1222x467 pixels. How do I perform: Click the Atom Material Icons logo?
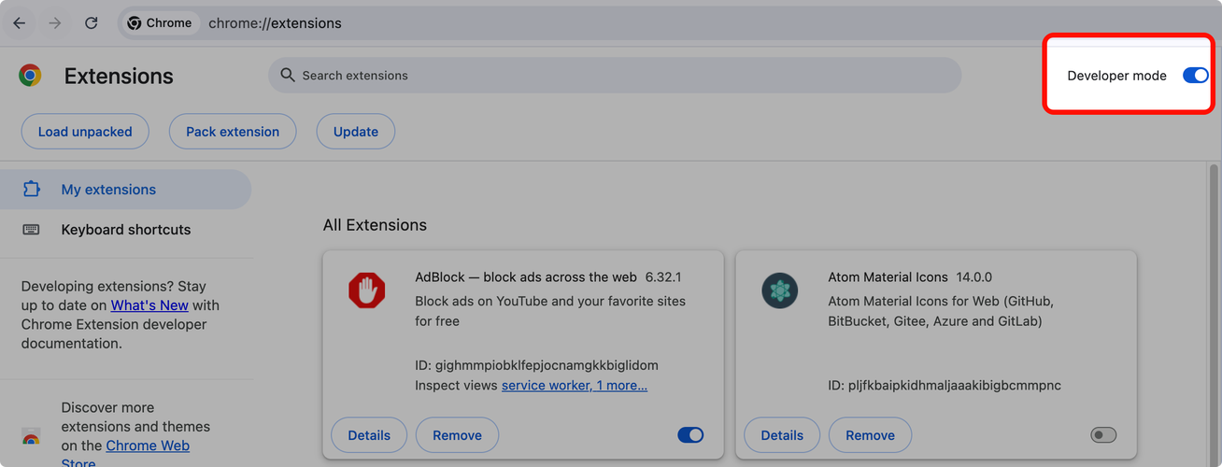778,290
